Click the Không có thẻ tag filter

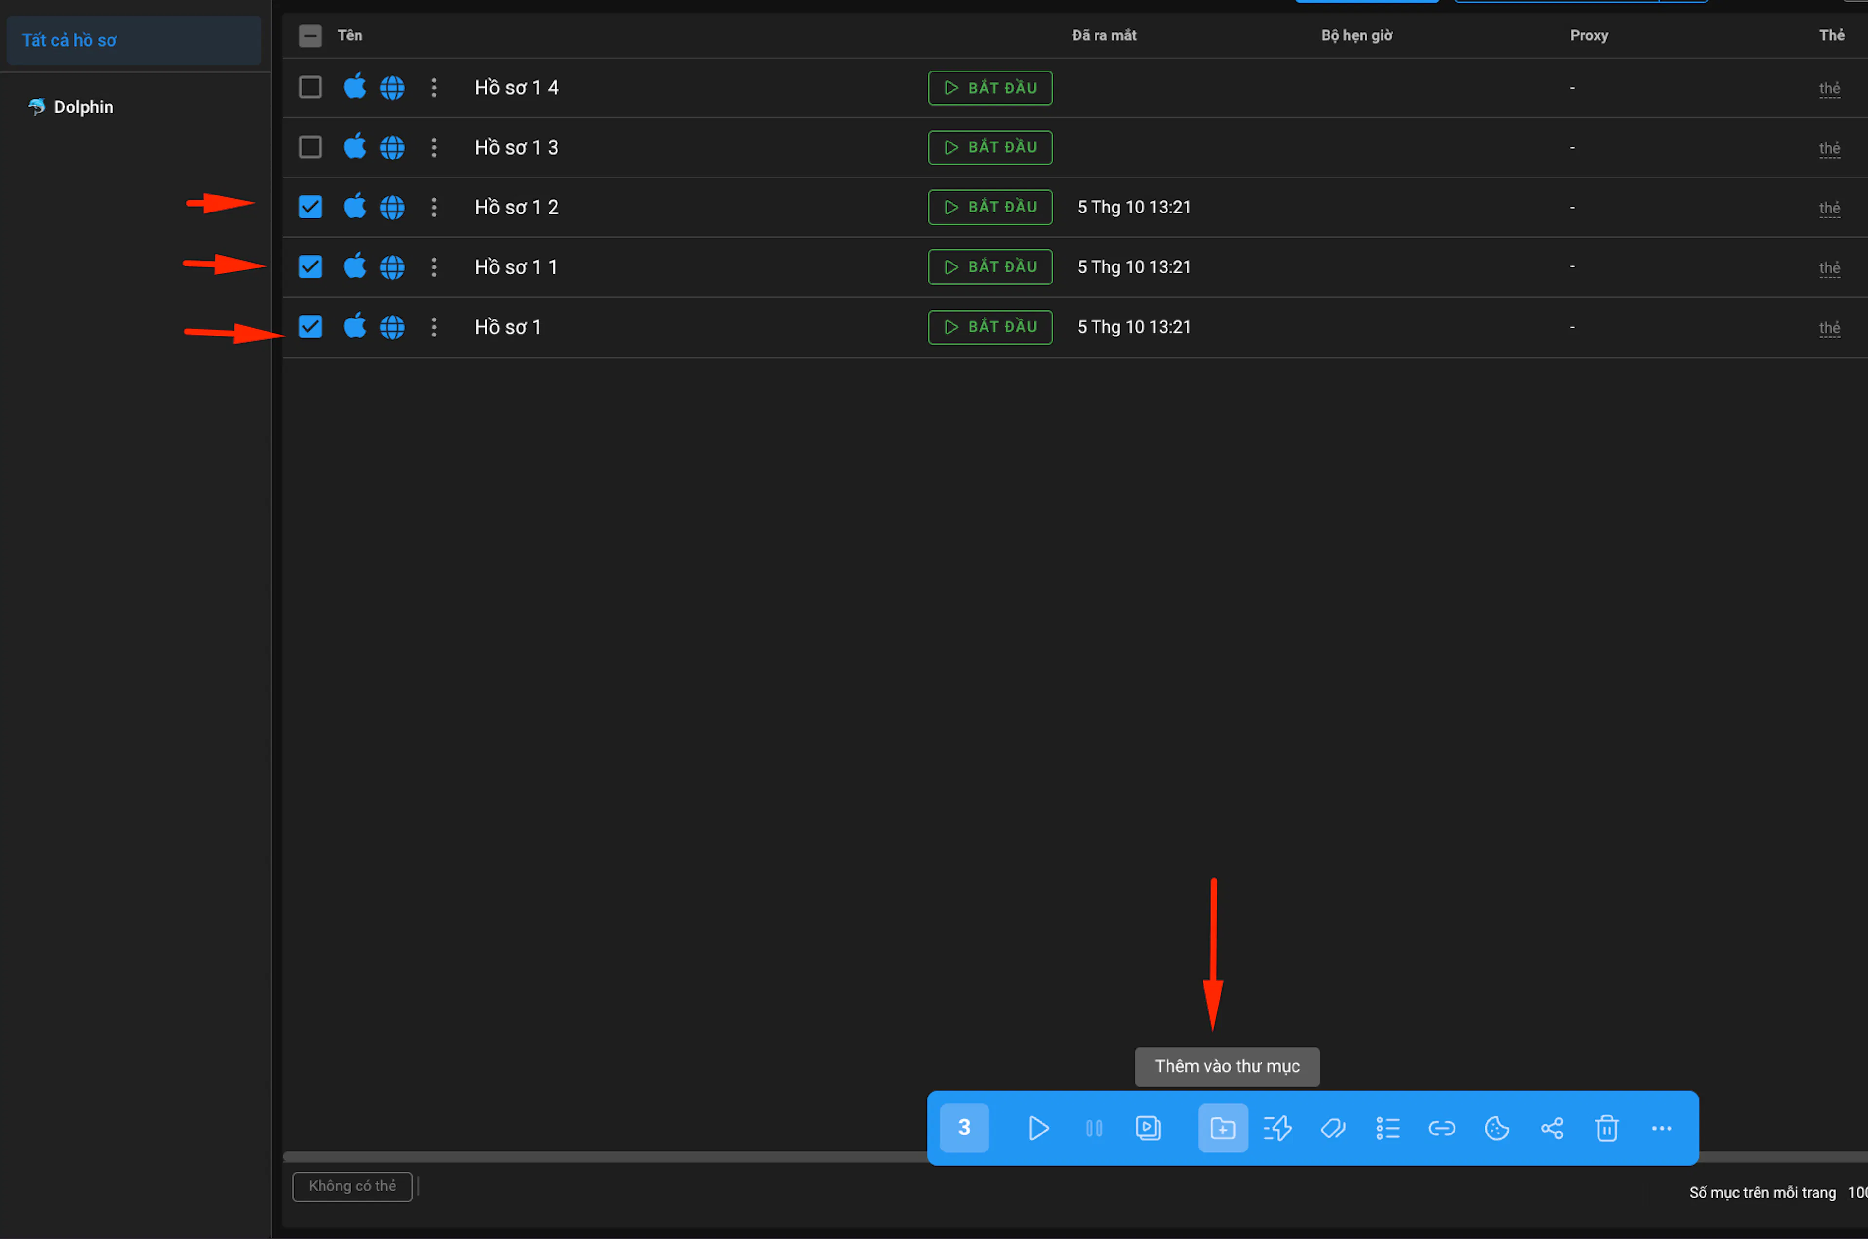point(353,1186)
